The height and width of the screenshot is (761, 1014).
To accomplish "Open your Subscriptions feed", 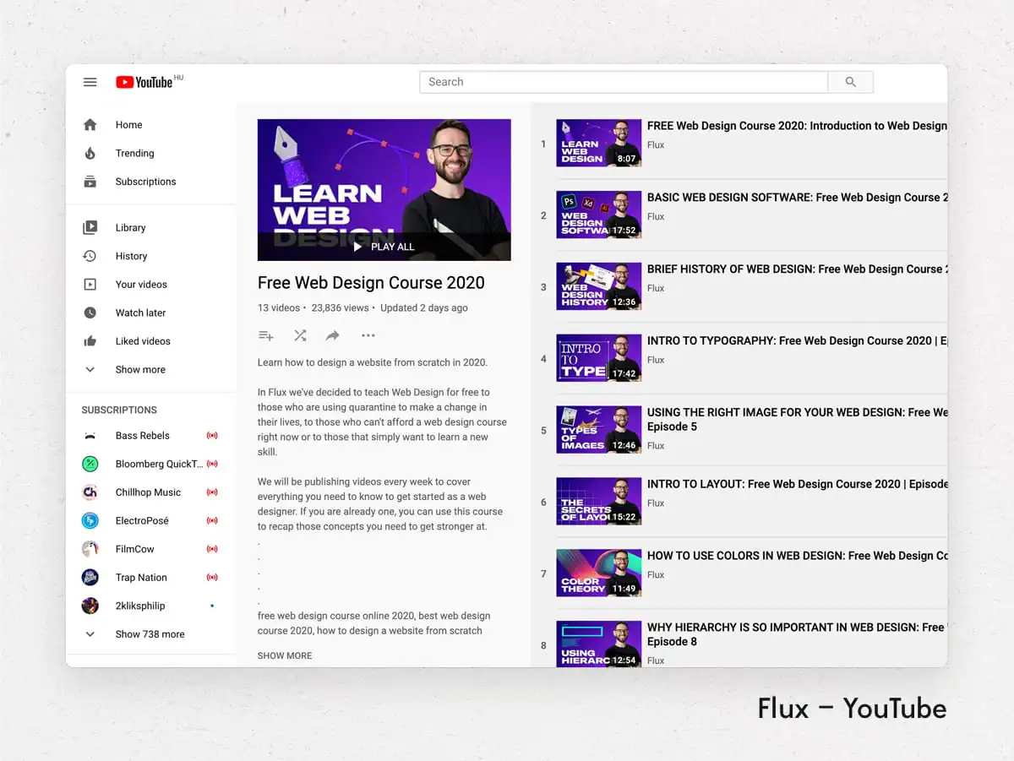I will click(x=145, y=181).
